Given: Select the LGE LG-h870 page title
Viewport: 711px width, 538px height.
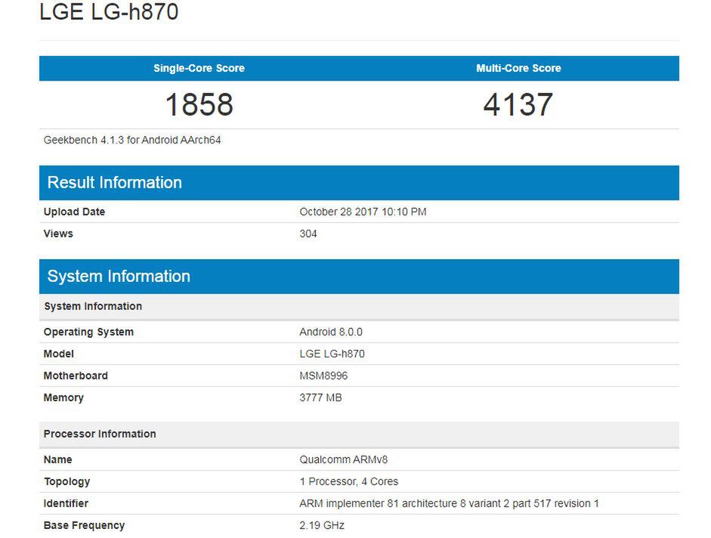Looking at the screenshot, I should (109, 12).
